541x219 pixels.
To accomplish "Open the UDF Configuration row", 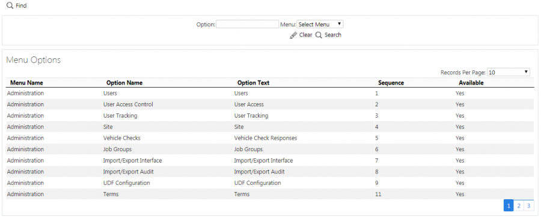I will (270, 183).
